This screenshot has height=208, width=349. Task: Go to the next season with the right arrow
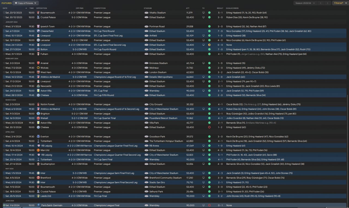[x=328, y=3]
